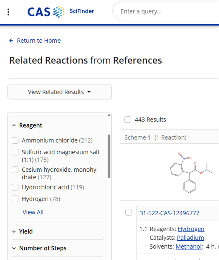Expand Number of Steps filter

[14, 248]
